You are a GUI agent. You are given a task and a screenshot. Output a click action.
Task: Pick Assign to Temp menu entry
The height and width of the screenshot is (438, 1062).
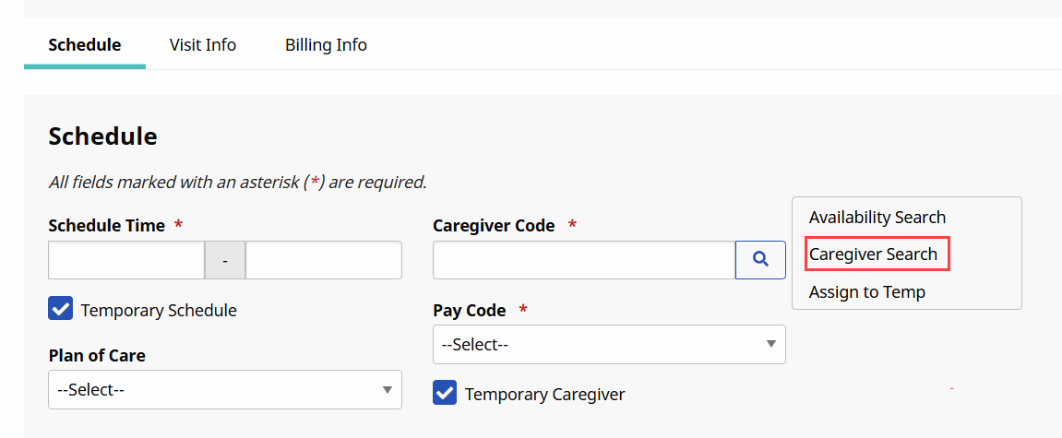(866, 292)
